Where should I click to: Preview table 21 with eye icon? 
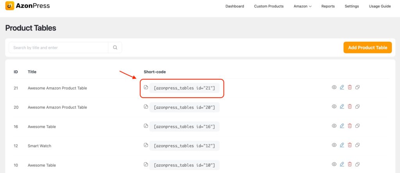[334, 87]
